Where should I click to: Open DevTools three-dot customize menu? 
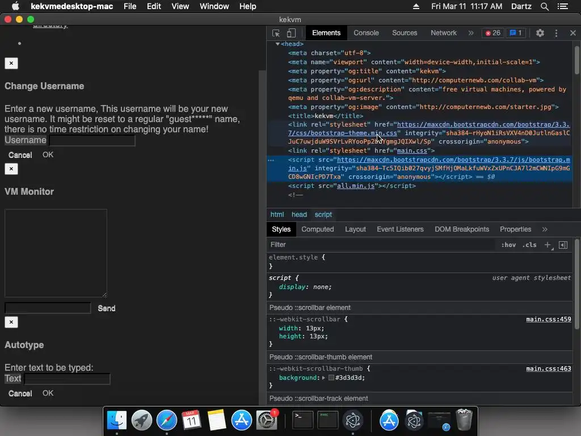click(x=556, y=33)
